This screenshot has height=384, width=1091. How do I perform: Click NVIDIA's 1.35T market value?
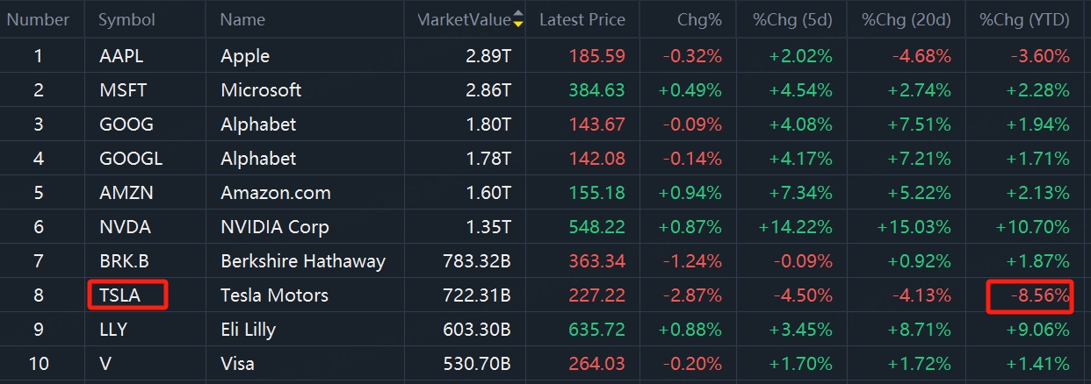tap(487, 227)
